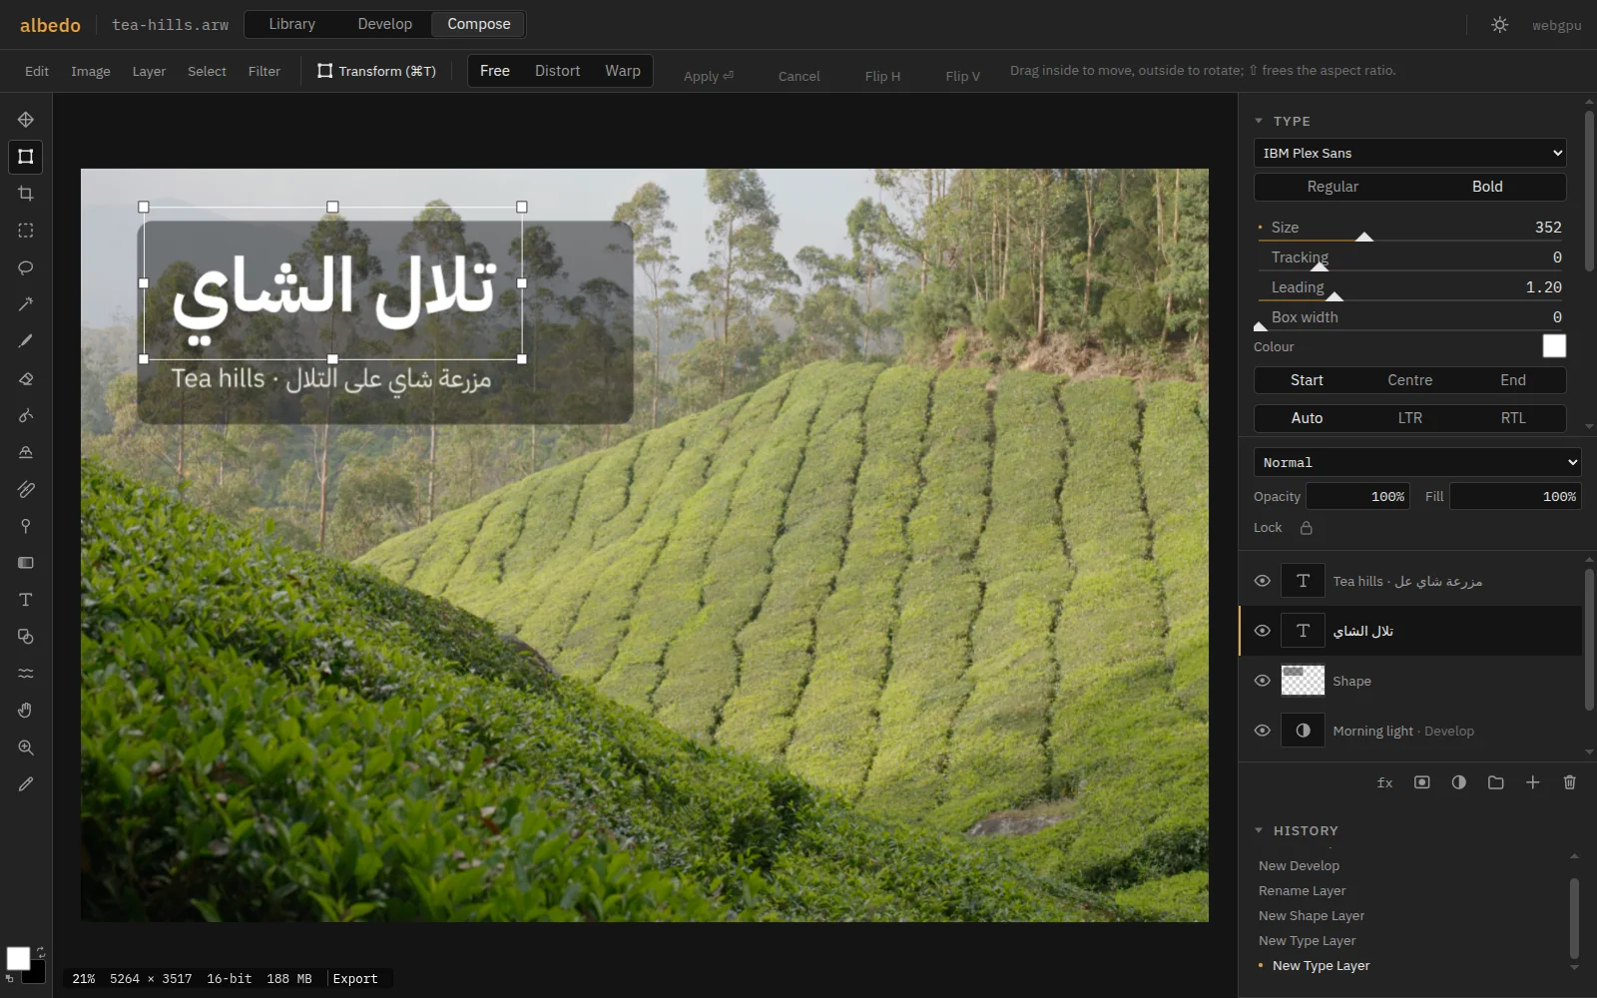Screen dimensions: 1597x998
Task: Select the Type tool
Action: coord(26,600)
